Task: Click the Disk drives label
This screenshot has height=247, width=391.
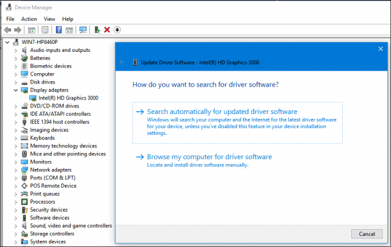Action: [x=43, y=82]
